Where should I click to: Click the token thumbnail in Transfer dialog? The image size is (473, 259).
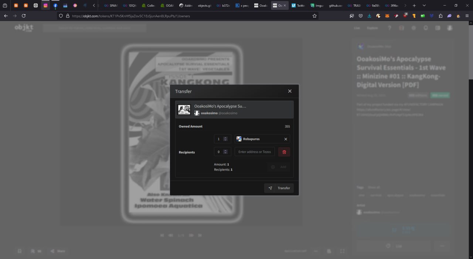point(184,110)
